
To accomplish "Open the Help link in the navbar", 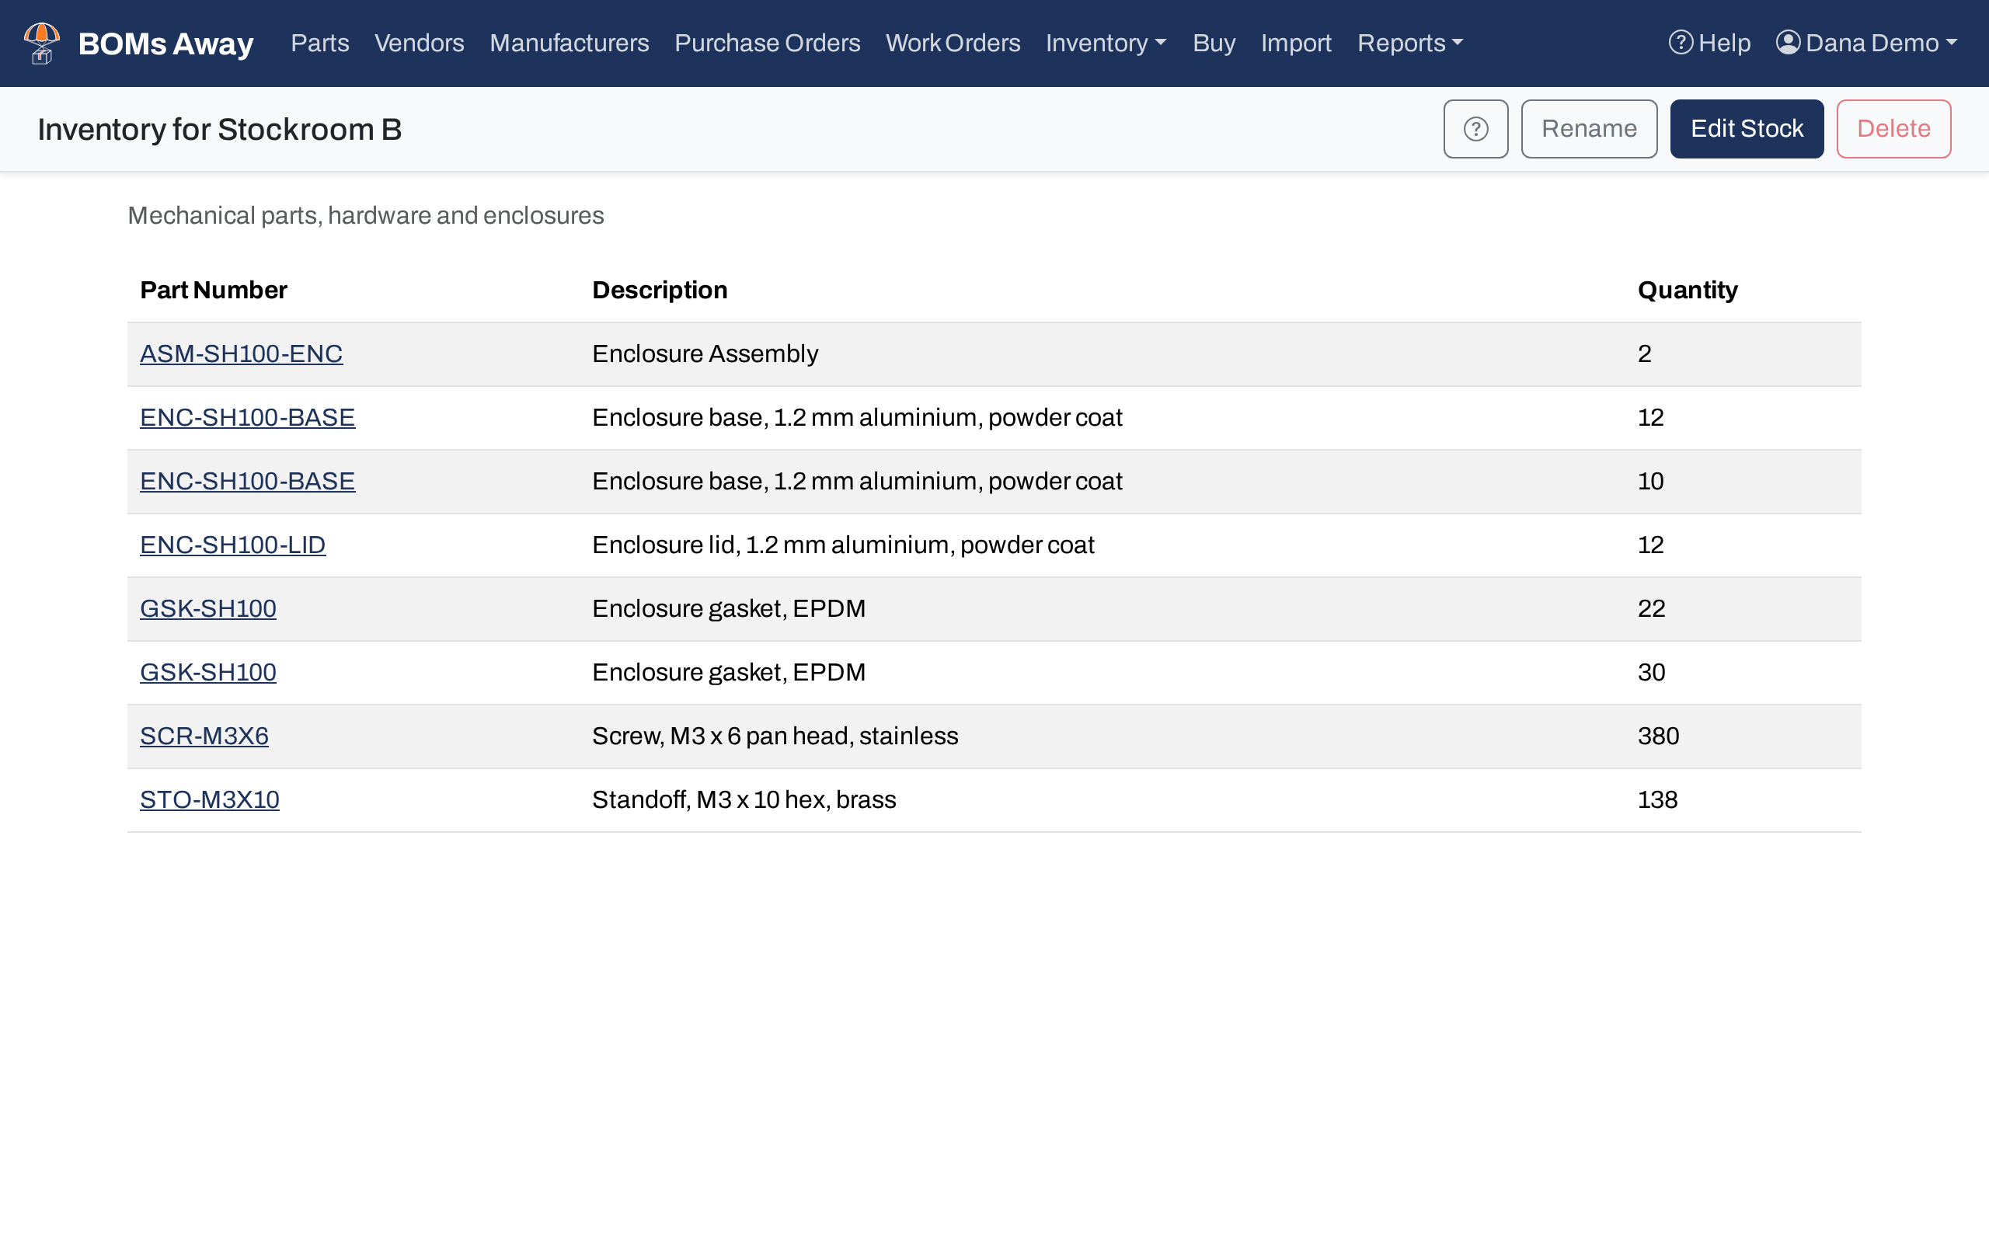I will pyautogui.click(x=1709, y=43).
